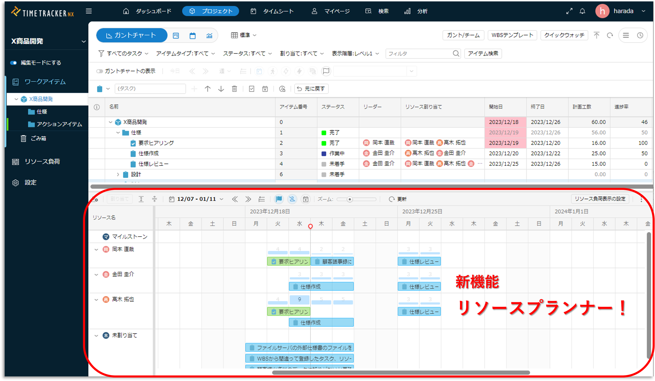The height and width of the screenshot is (381, 655).
Task: Toggle fullscreen with the expand arrows icon
Action: point(570,11)
